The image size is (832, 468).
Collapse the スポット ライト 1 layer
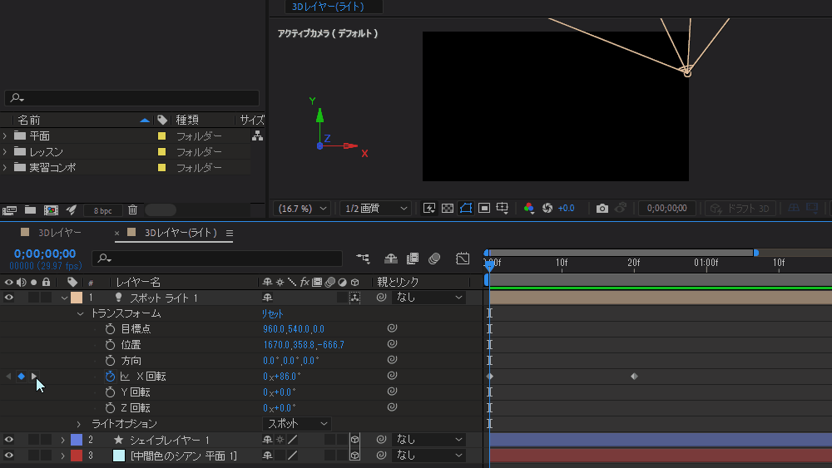click(x=64, y=298)
